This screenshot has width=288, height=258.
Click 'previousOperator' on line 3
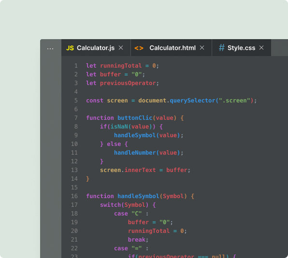coord(128,83)
